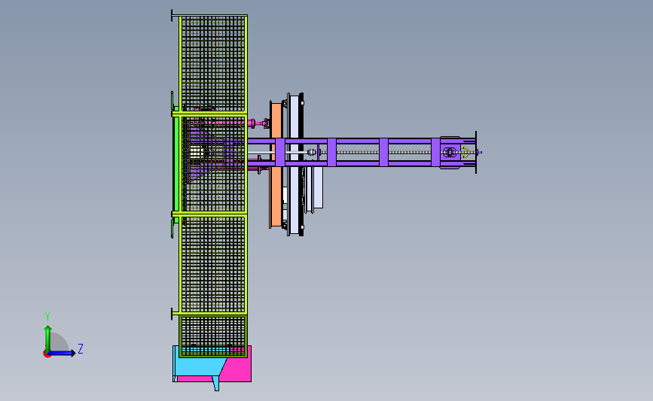
Task: Select the upper yellow mesh guard panel
Action: pyautogui.click(x=213, y=63)
